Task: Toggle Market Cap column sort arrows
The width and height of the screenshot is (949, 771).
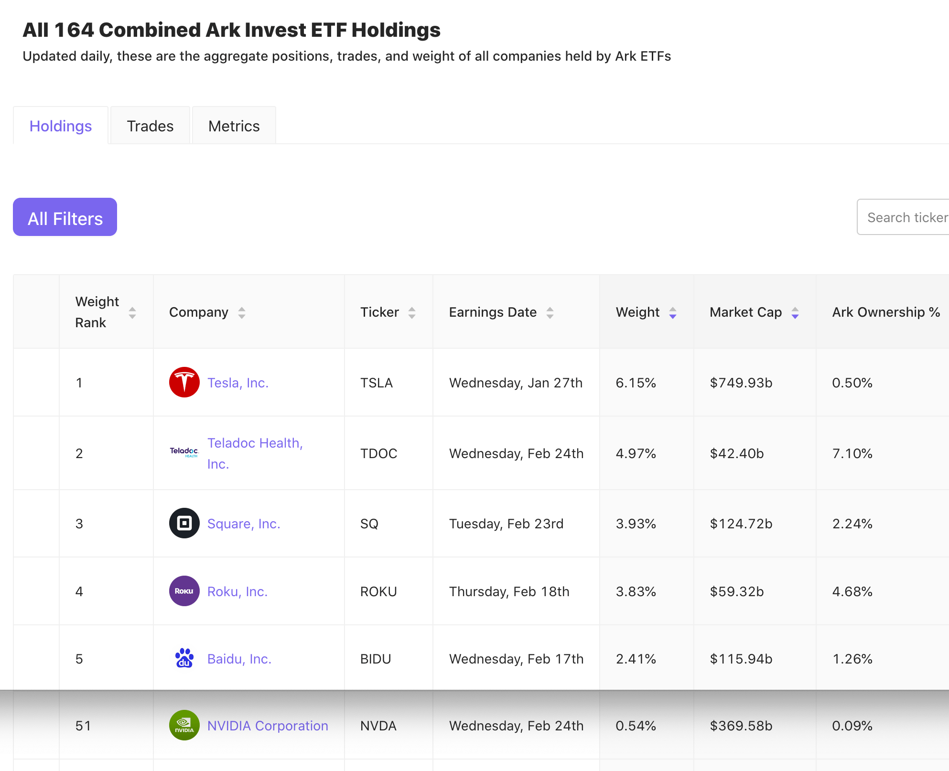Action: click(795, 313)
